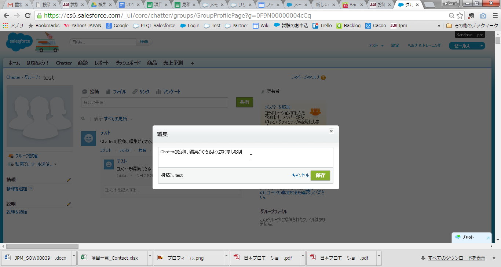
Task: Open the Trello bookmark
Action: [322, 26]
